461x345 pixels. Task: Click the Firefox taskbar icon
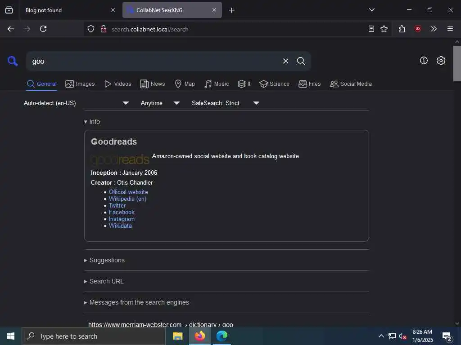click(199, 336)
